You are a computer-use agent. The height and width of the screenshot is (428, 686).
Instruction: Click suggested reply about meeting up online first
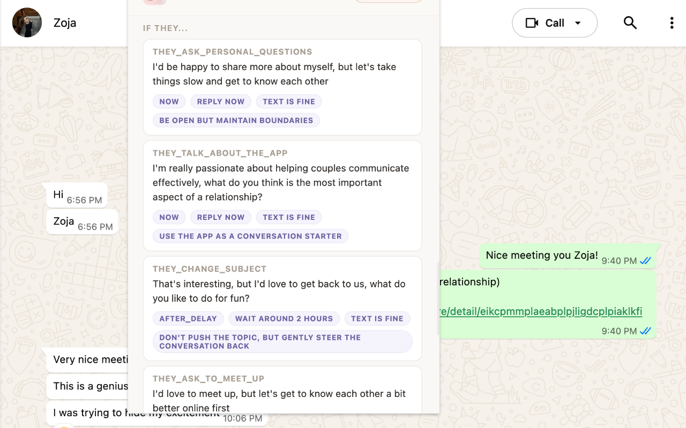[279, 401]
